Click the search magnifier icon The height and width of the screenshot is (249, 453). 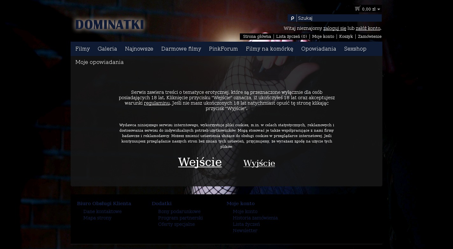click(x=292, y=18)
